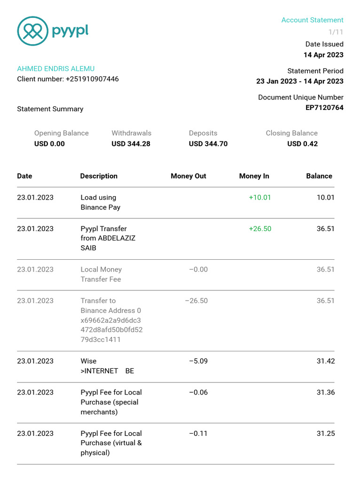Click the Pyypl heart logo icon
The width and height of the screenshot is (361, 481).
coord(32,31)
